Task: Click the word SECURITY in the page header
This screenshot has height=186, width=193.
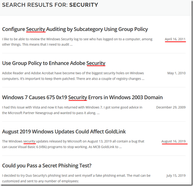Action: click(x=84, y=5)
